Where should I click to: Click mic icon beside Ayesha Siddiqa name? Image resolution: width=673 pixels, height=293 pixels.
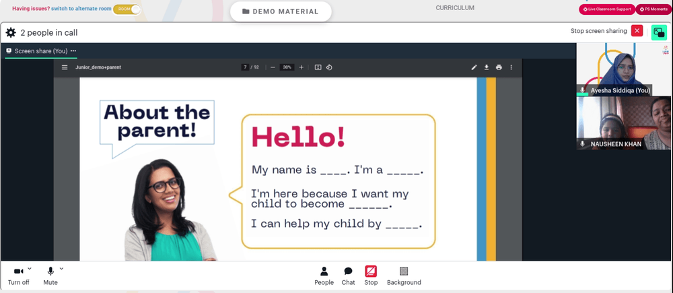pyautogui.click(x=582, y=90)
